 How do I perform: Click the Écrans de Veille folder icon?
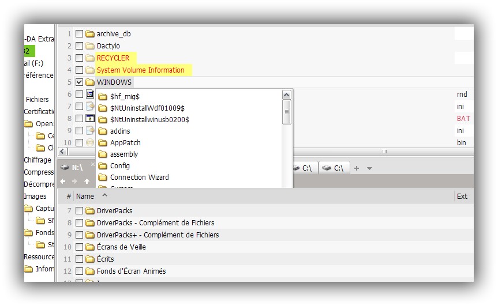pos(90,247)
